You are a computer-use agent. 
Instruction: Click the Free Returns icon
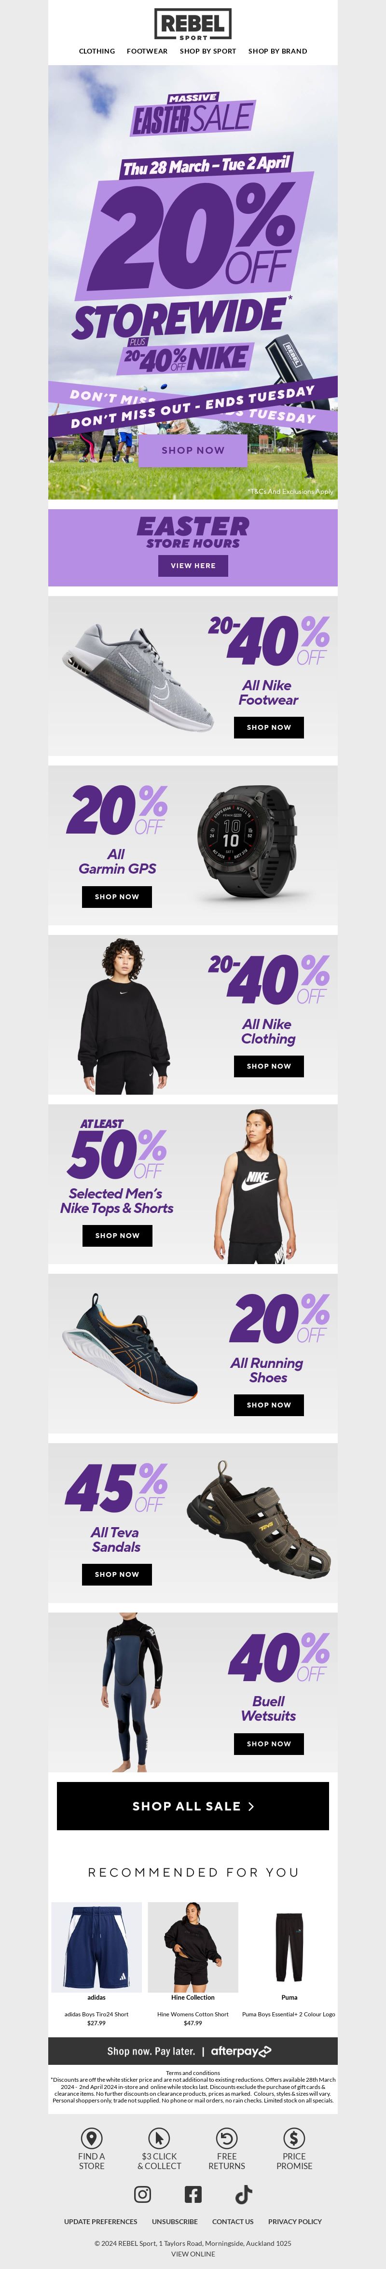coord(226,2138)
